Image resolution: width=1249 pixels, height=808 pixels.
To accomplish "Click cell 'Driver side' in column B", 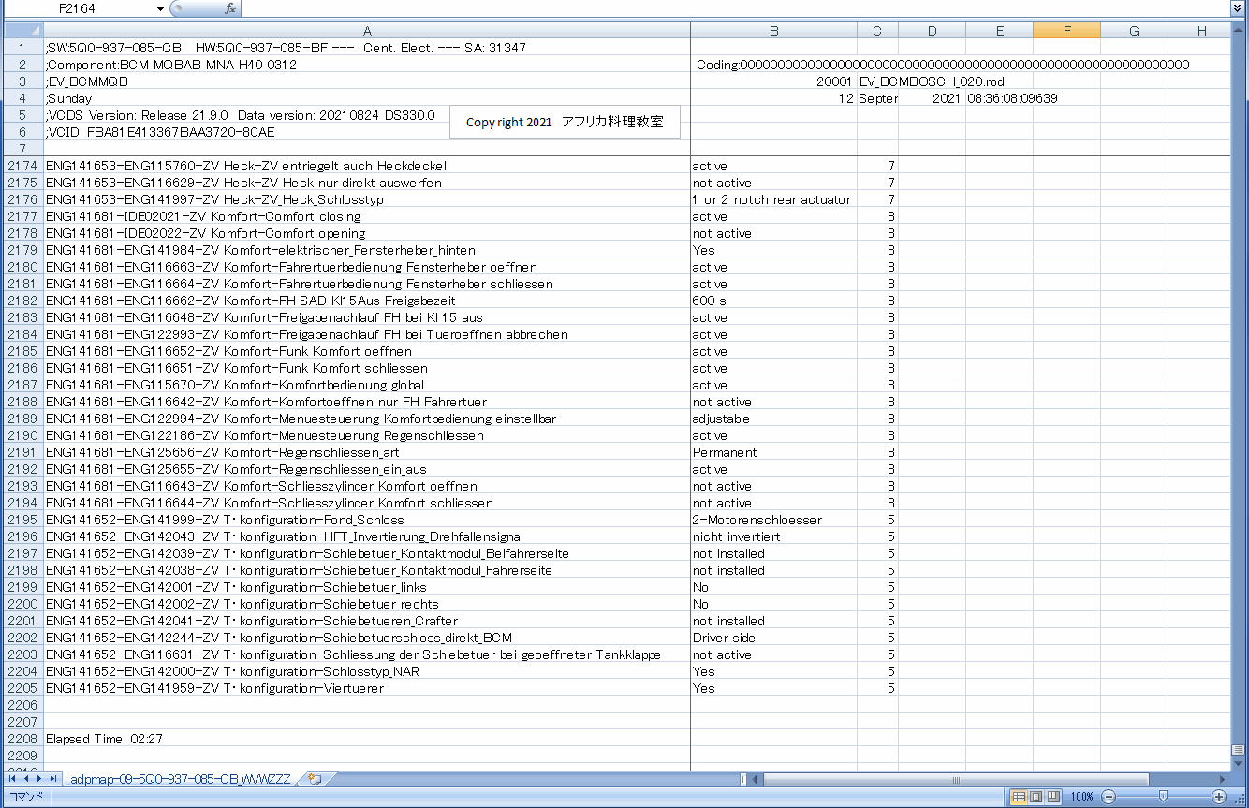I will click(x=773, y=638).
